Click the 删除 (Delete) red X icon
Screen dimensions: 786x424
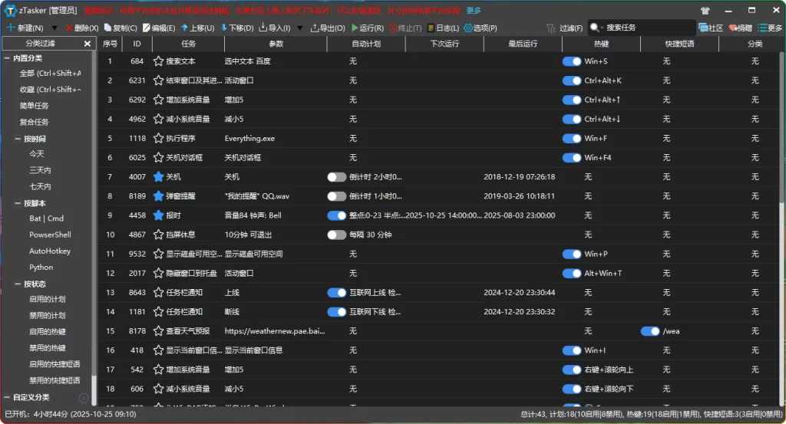70,28
